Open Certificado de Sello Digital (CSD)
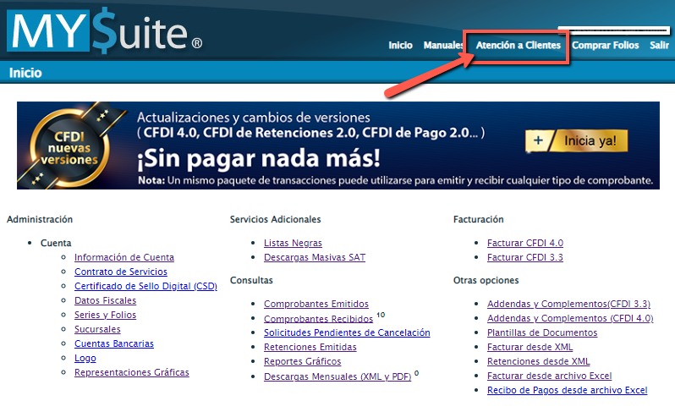The height and width of the screenshot is (412, 675). click(145, 286)
